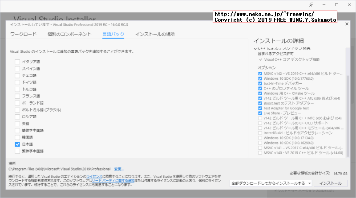
Task: Enable the 英語 language pack
Action: tap(17, 124)
